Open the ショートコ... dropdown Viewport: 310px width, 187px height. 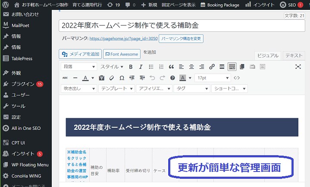229,89
